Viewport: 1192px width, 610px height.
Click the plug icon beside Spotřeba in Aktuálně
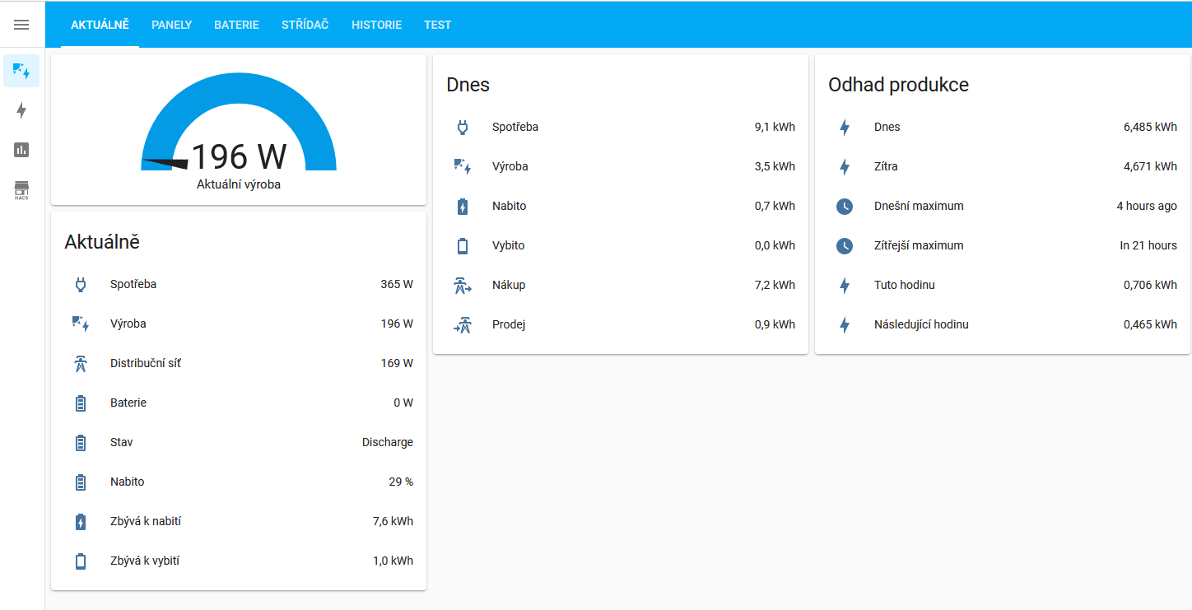(81, 285)
